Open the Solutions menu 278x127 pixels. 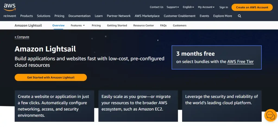click(44, 16)
